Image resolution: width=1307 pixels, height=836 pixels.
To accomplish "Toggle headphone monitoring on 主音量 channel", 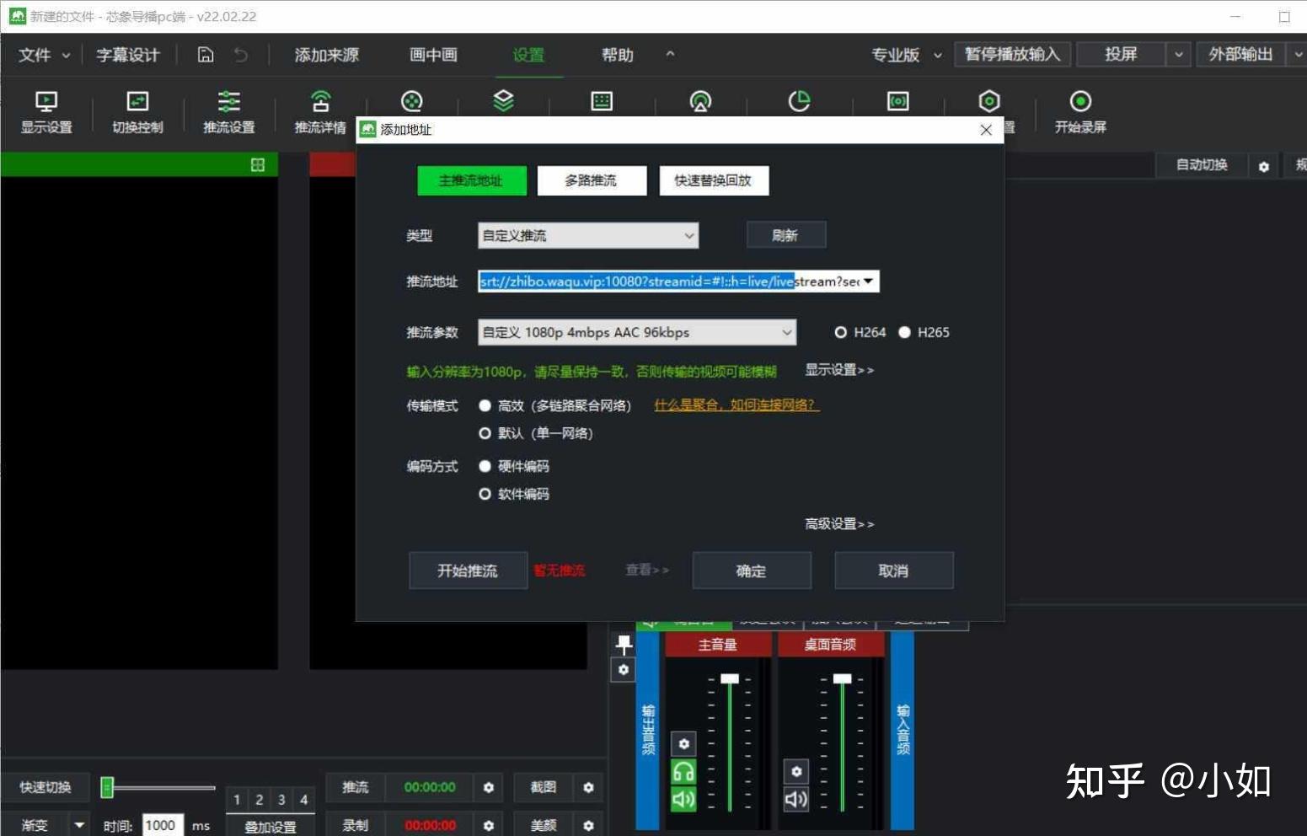I will (x=683, y=769).
